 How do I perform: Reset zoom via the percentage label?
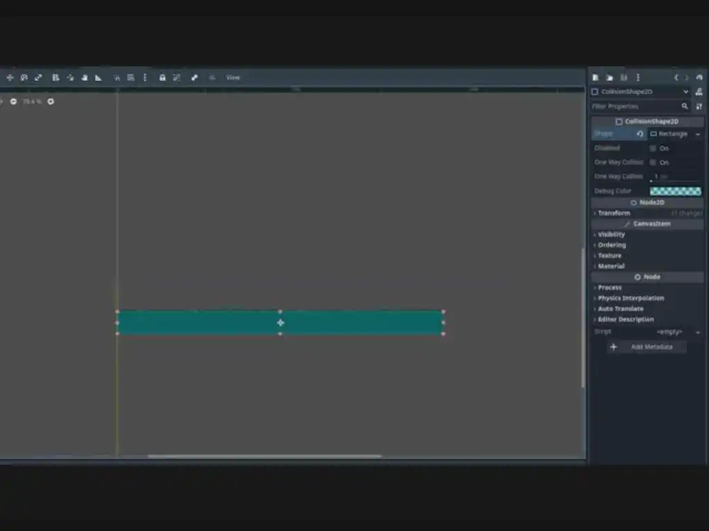[32, 102]
